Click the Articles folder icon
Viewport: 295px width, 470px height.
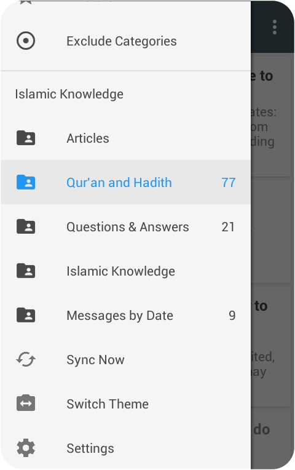(x=26, y=138)
